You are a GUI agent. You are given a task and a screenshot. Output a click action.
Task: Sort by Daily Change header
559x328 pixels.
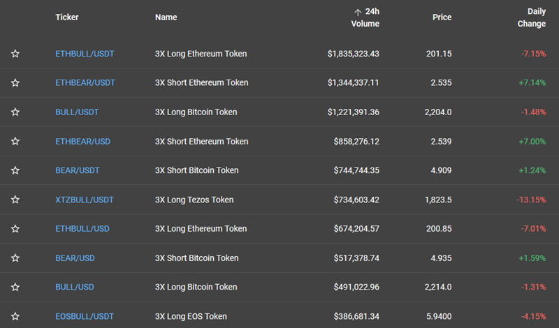tap(532, 17)
